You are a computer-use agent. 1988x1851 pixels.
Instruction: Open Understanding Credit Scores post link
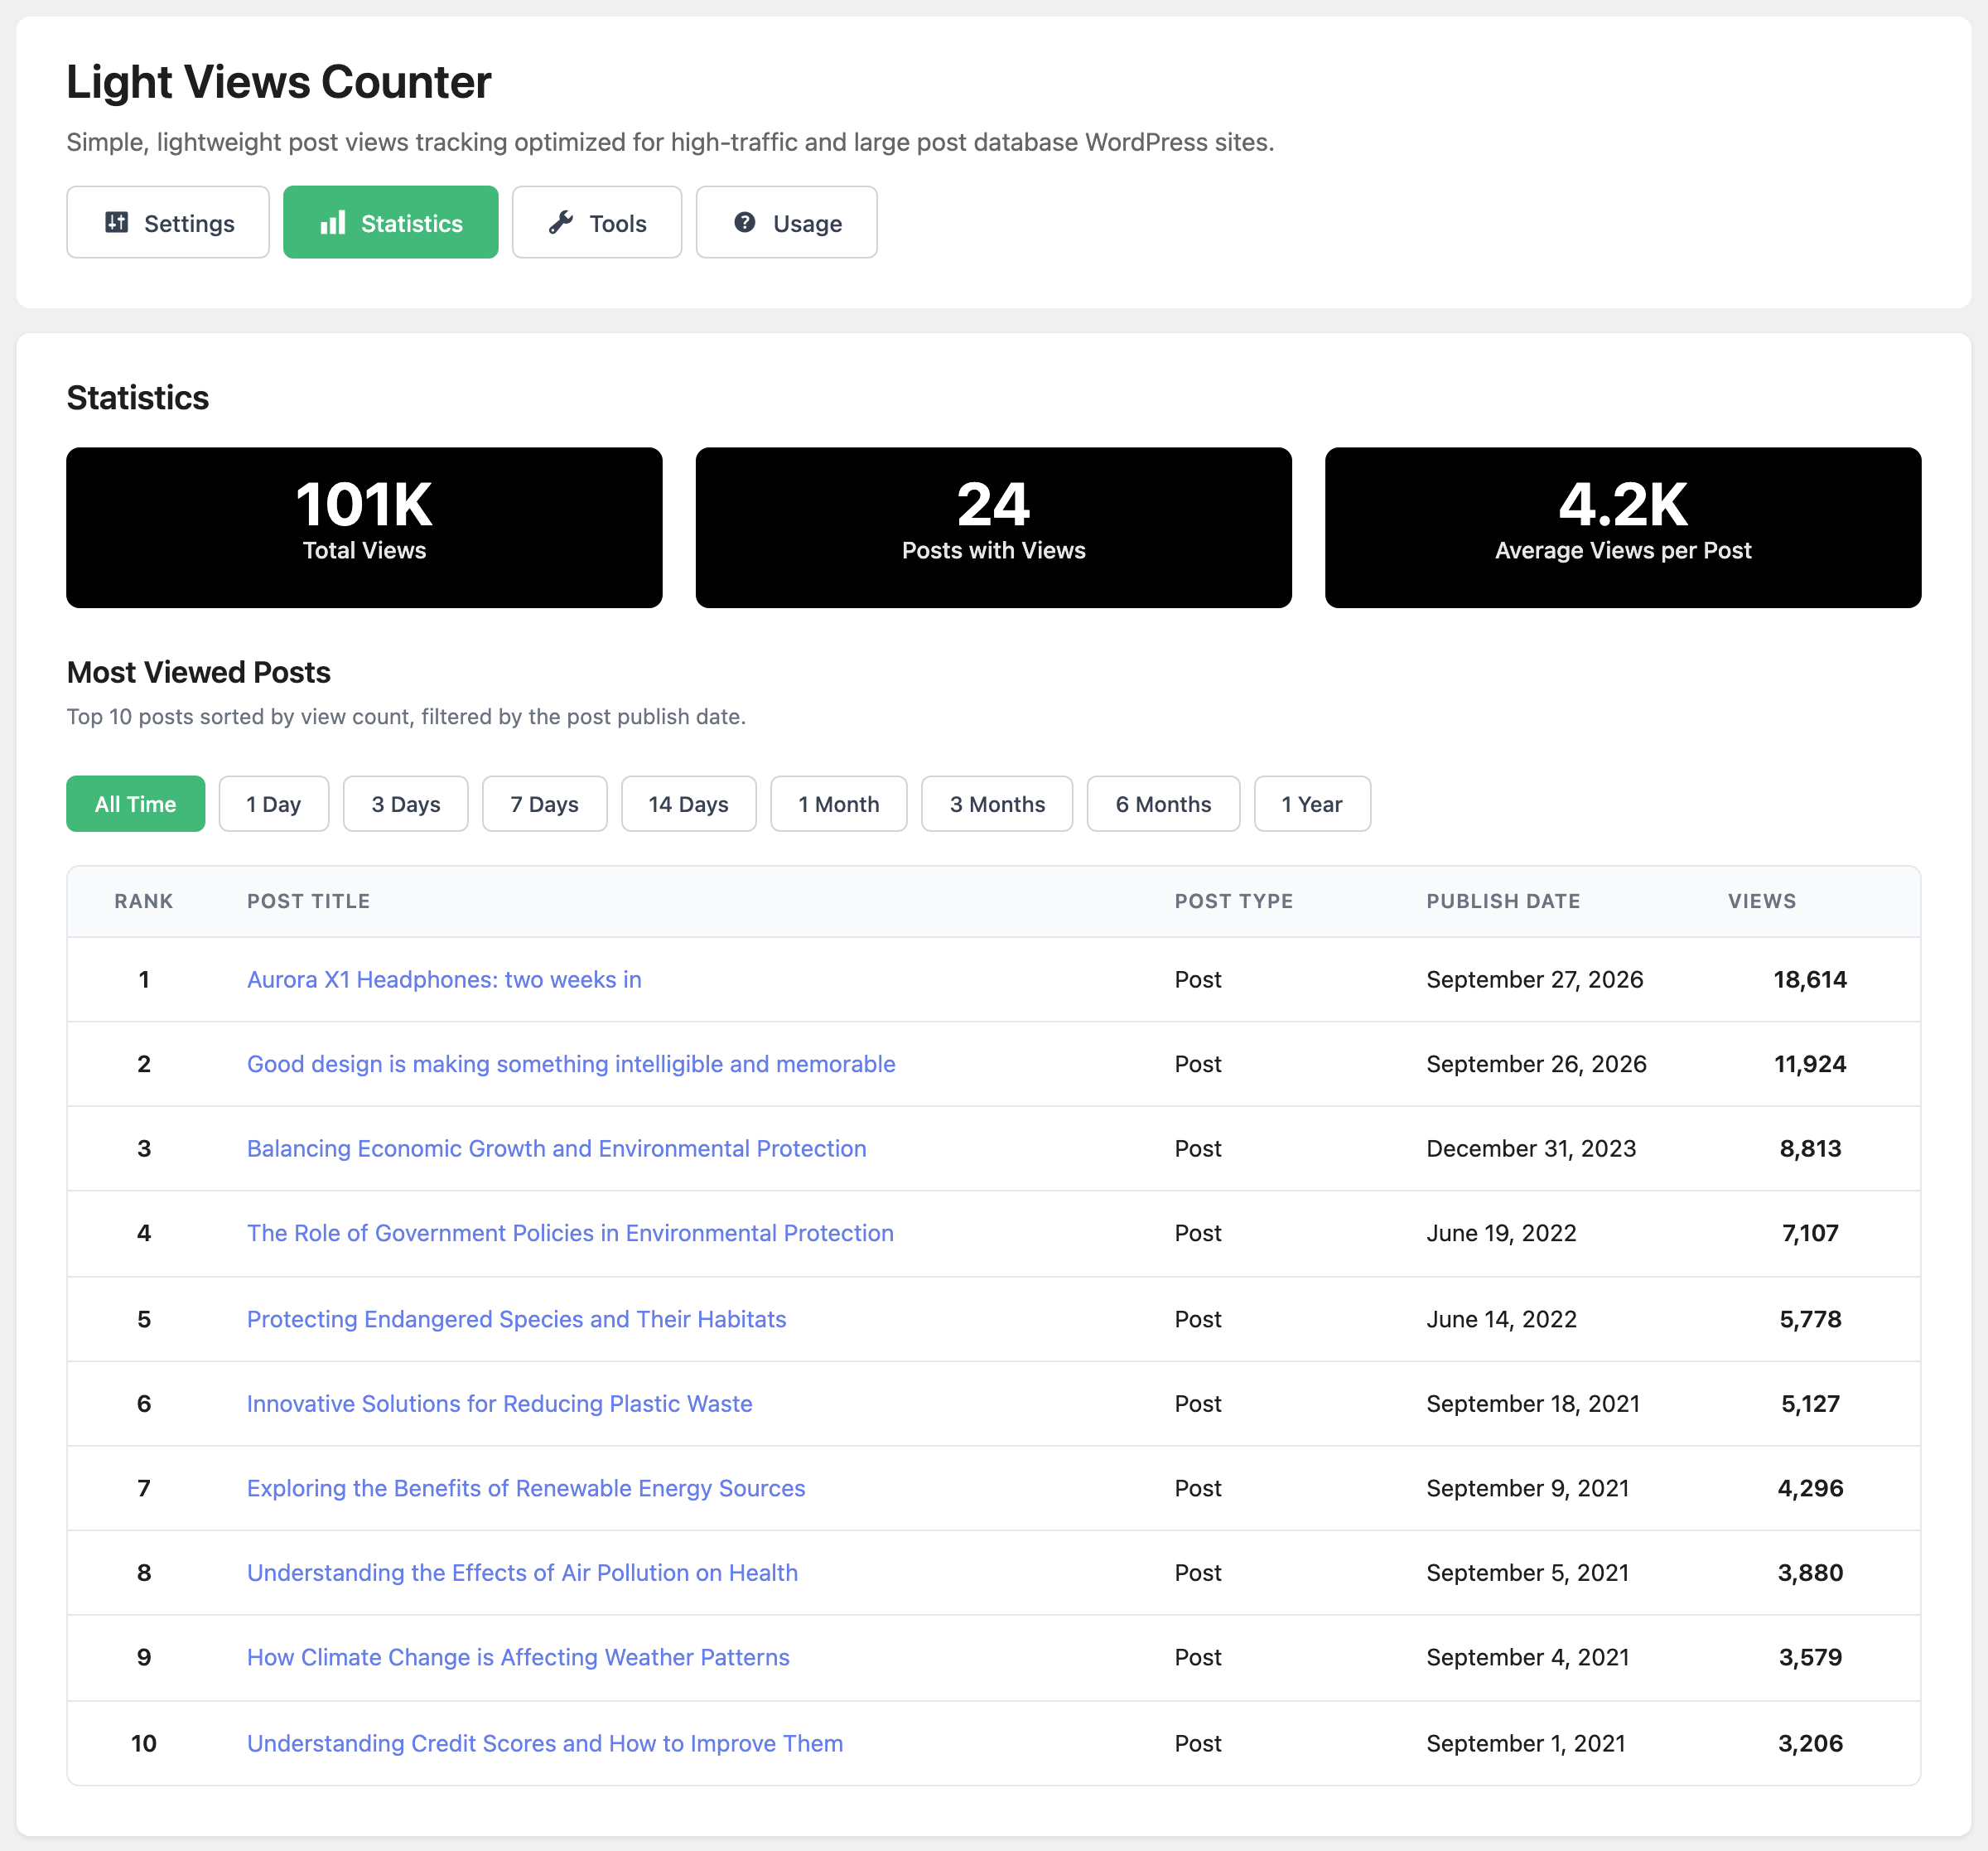click(x=545, y=1743)
